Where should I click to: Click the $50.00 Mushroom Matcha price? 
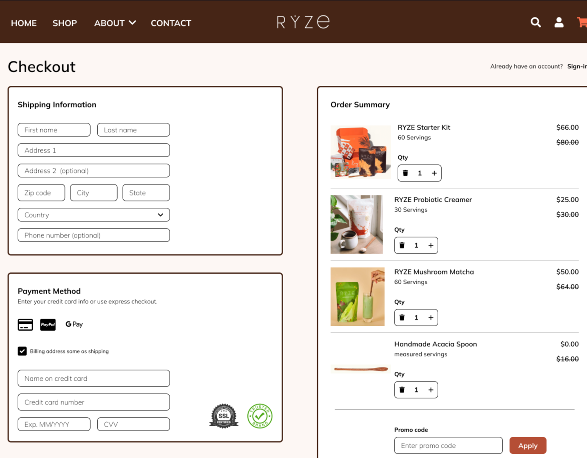pyautogui.click(x=567, y=272)
